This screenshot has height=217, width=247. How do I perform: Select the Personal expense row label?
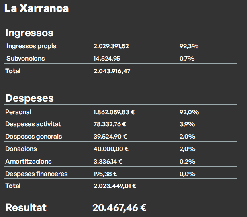point(18,112)
